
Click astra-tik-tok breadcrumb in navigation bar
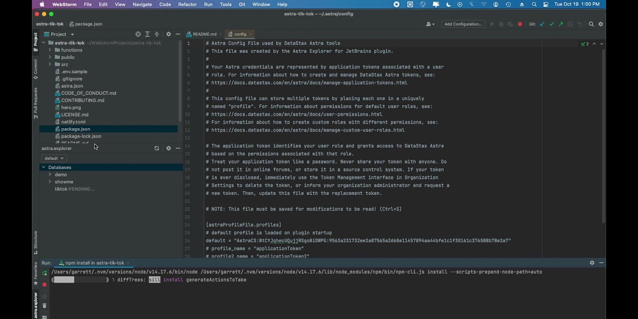tap(50, 24)
